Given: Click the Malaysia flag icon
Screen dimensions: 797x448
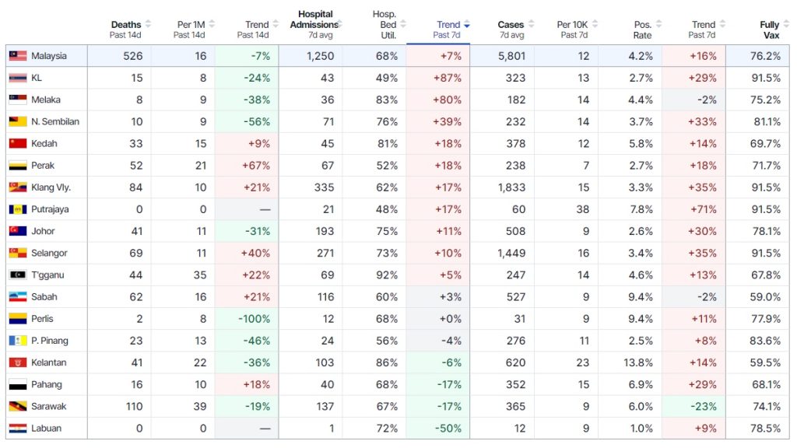Looking at the screenshot, I should pos(17,56).
